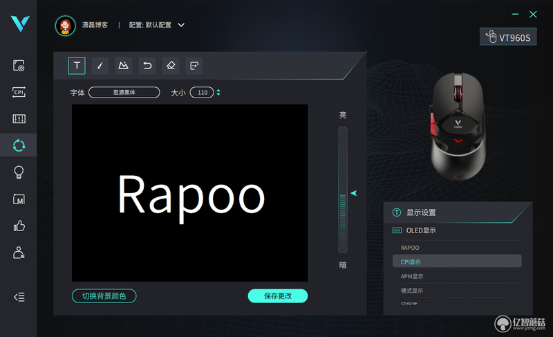Screen dimensions: 553x337
Task: Click the 切换背景颜色 button
Action: [x=104, y=296]
